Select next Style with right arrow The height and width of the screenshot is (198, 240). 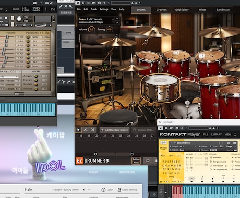click(89, 190)
